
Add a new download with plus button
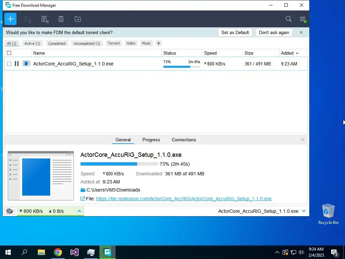click(10, 19)
